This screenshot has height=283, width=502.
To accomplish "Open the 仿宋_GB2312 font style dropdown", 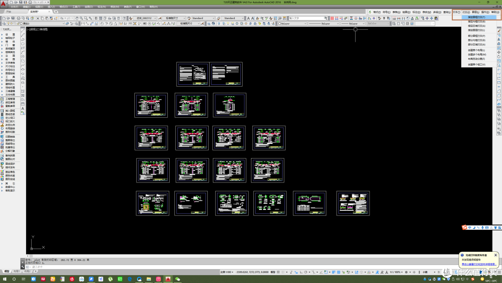I will coord(145,18).
